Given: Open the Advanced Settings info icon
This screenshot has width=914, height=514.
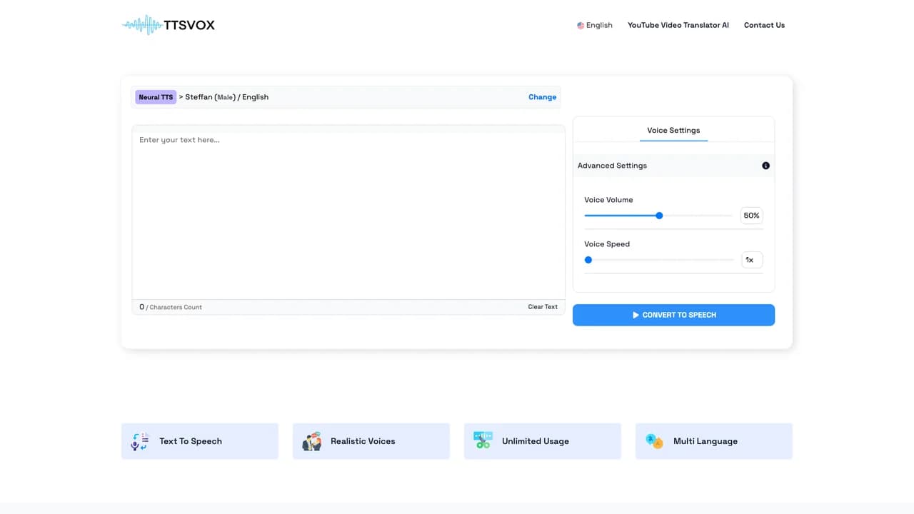Looking at the screenshot, I should pyautogui.click(x=765, y=166).
